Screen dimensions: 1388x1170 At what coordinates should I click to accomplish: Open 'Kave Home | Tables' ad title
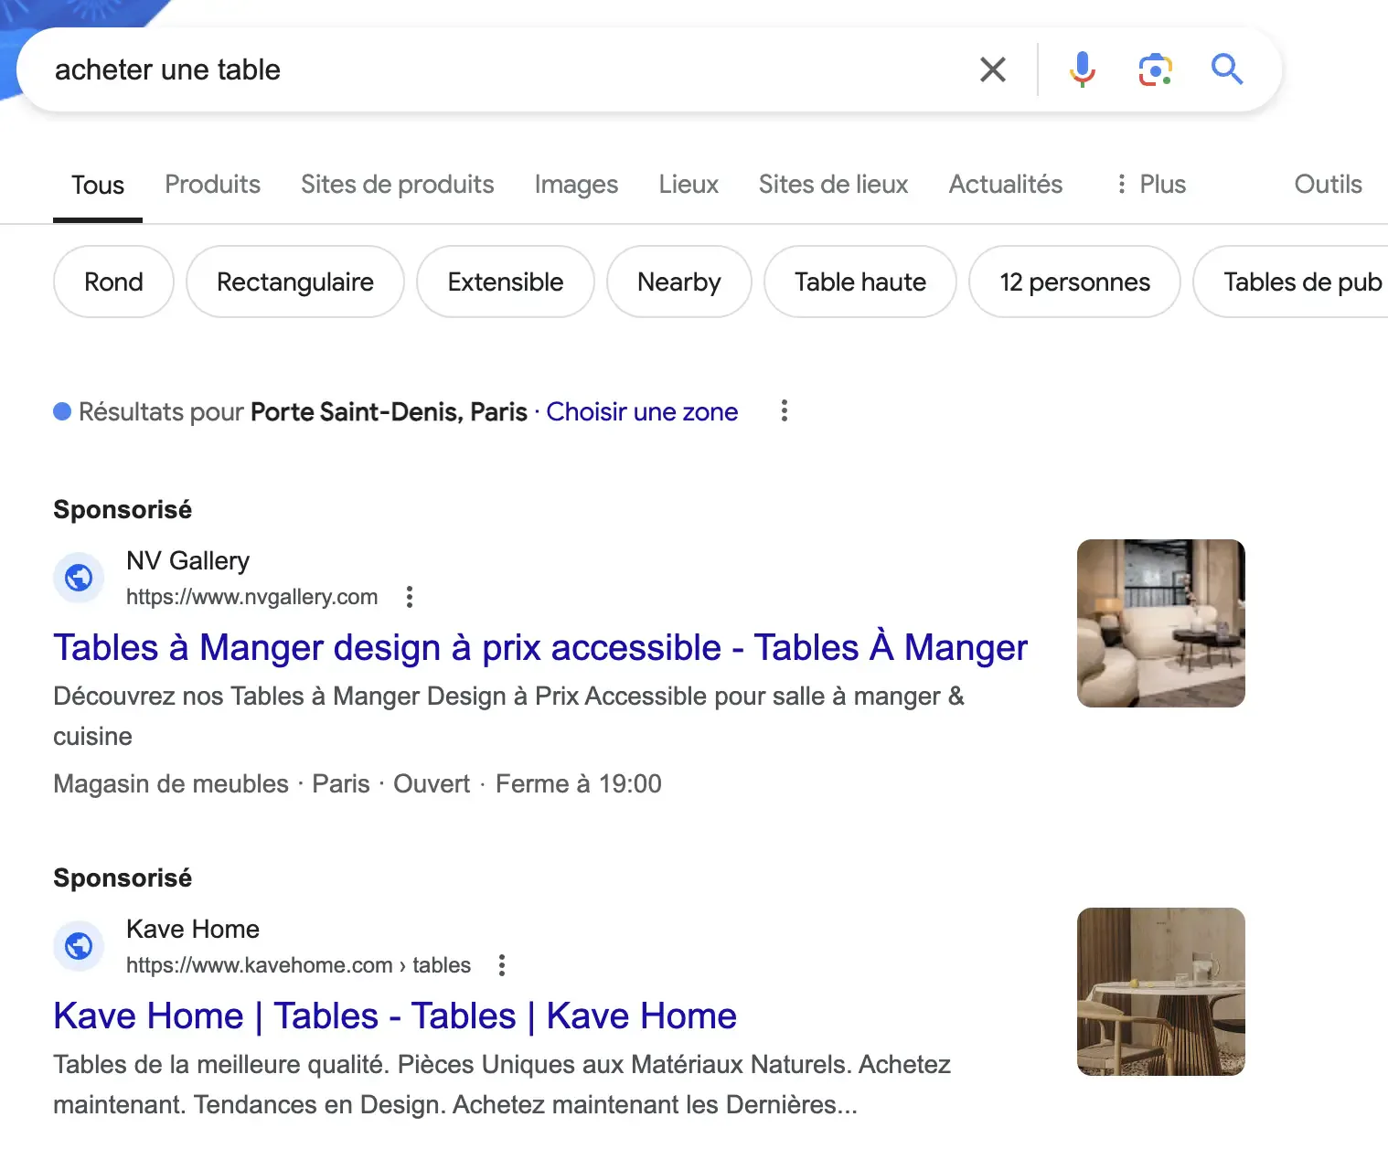[395, 1016]
